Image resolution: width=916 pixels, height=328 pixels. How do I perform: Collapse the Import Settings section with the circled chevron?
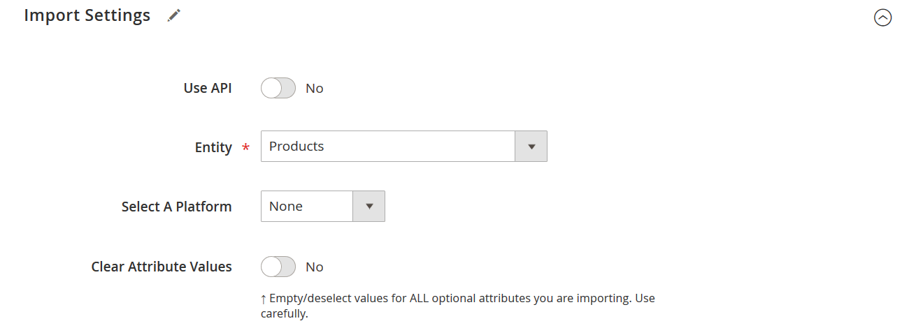click(883, 18)
